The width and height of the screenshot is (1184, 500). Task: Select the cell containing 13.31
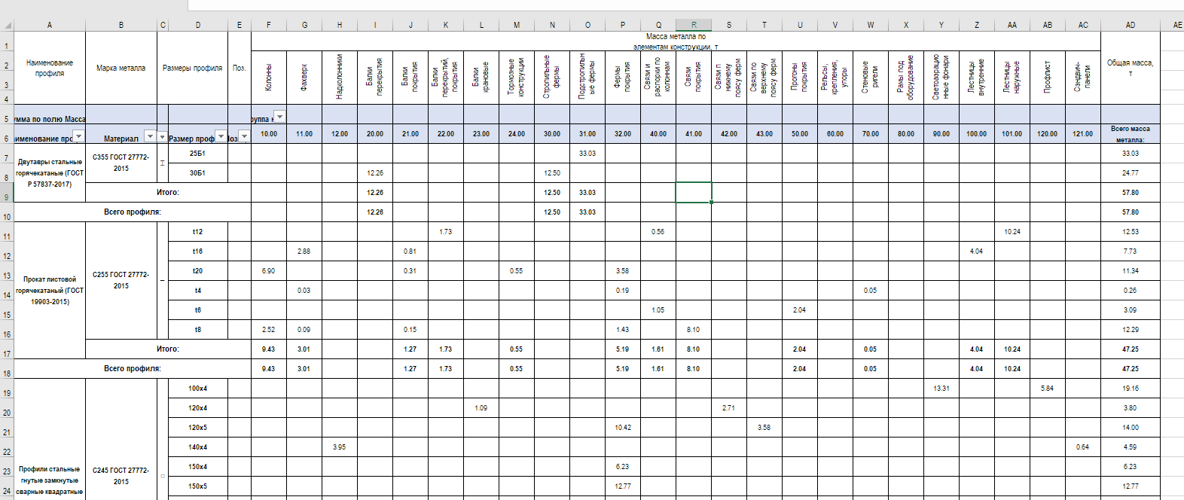click(941, 389)
